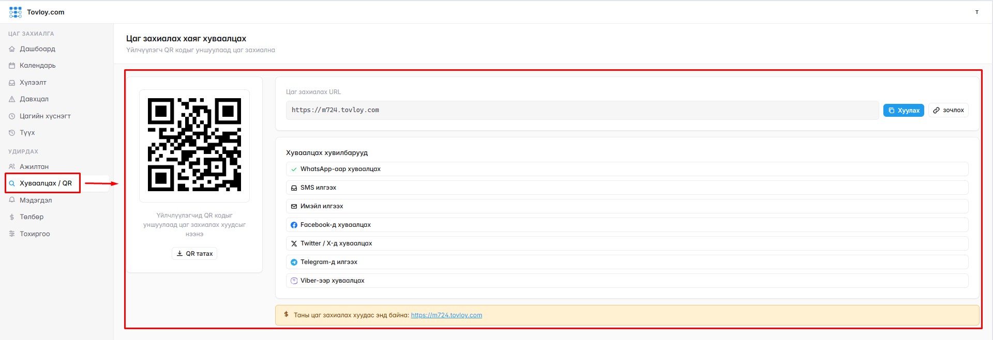Click the Түүх history icon
Viewport: 993px width, 340px height.
(12, 133)
